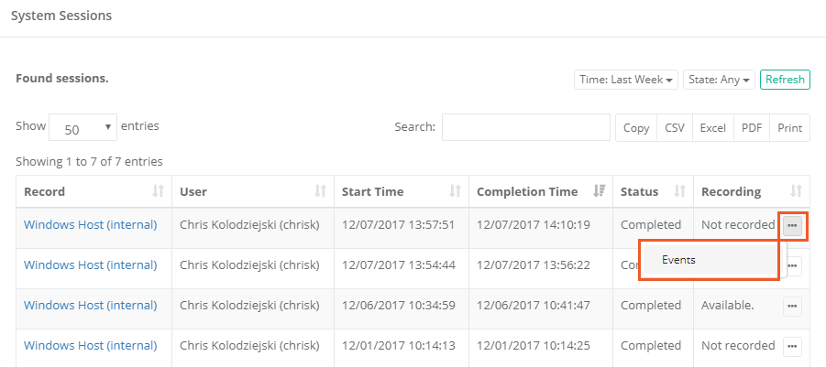
Task: Copy table contents with Copy button
Action: click(636, 128)
